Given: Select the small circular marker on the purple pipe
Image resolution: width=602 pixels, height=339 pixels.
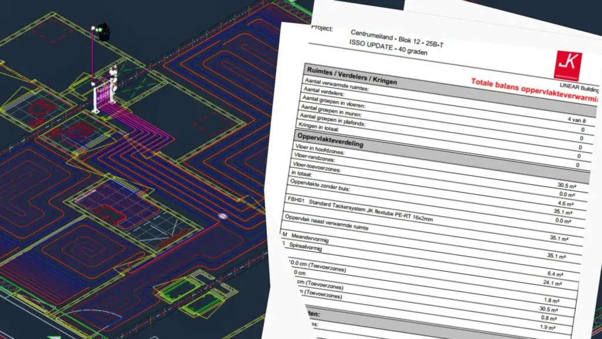Looking at the screenshot, I should click(x=223, y=217).
